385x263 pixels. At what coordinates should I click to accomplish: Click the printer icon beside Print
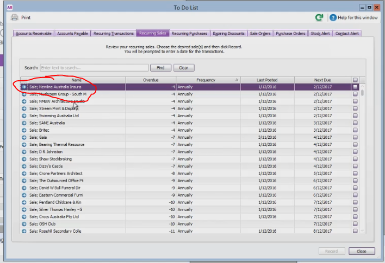click(15, 18)
